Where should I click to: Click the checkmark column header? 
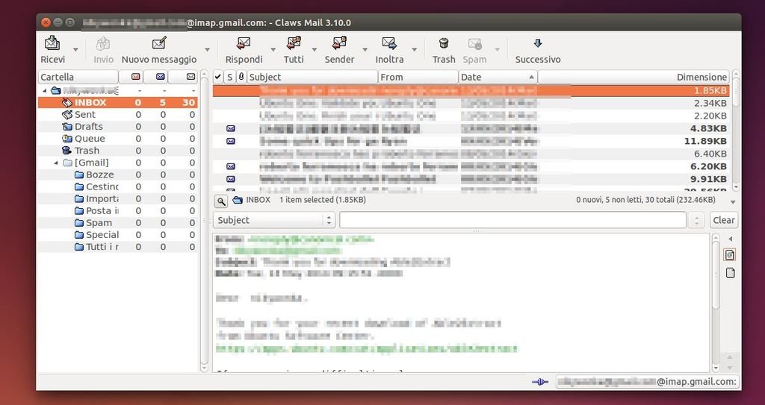pos(218,77)
